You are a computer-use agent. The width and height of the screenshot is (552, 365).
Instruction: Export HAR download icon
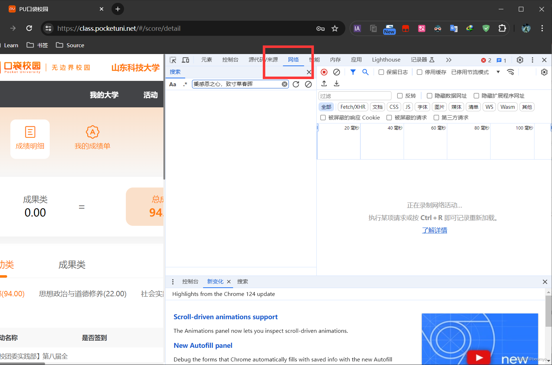[336, 83]
